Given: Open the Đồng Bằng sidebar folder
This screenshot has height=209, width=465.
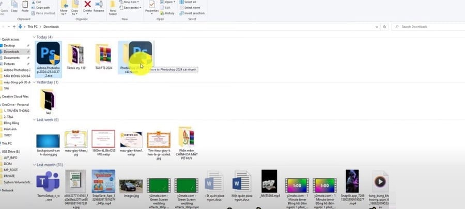Looking at the screenshot, I should coord(11,123).
